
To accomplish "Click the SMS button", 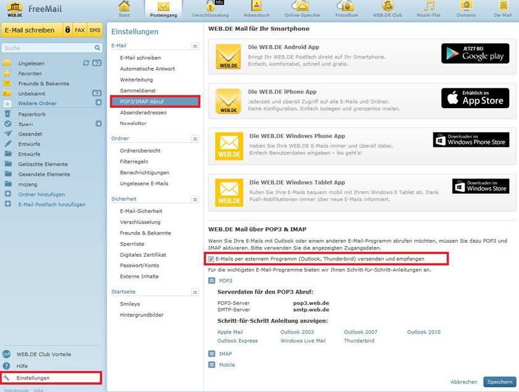I will point(94,30).
